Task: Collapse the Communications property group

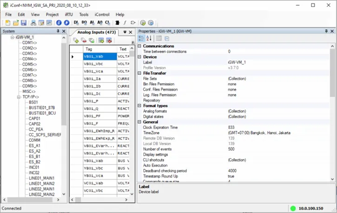Action: 139,46
